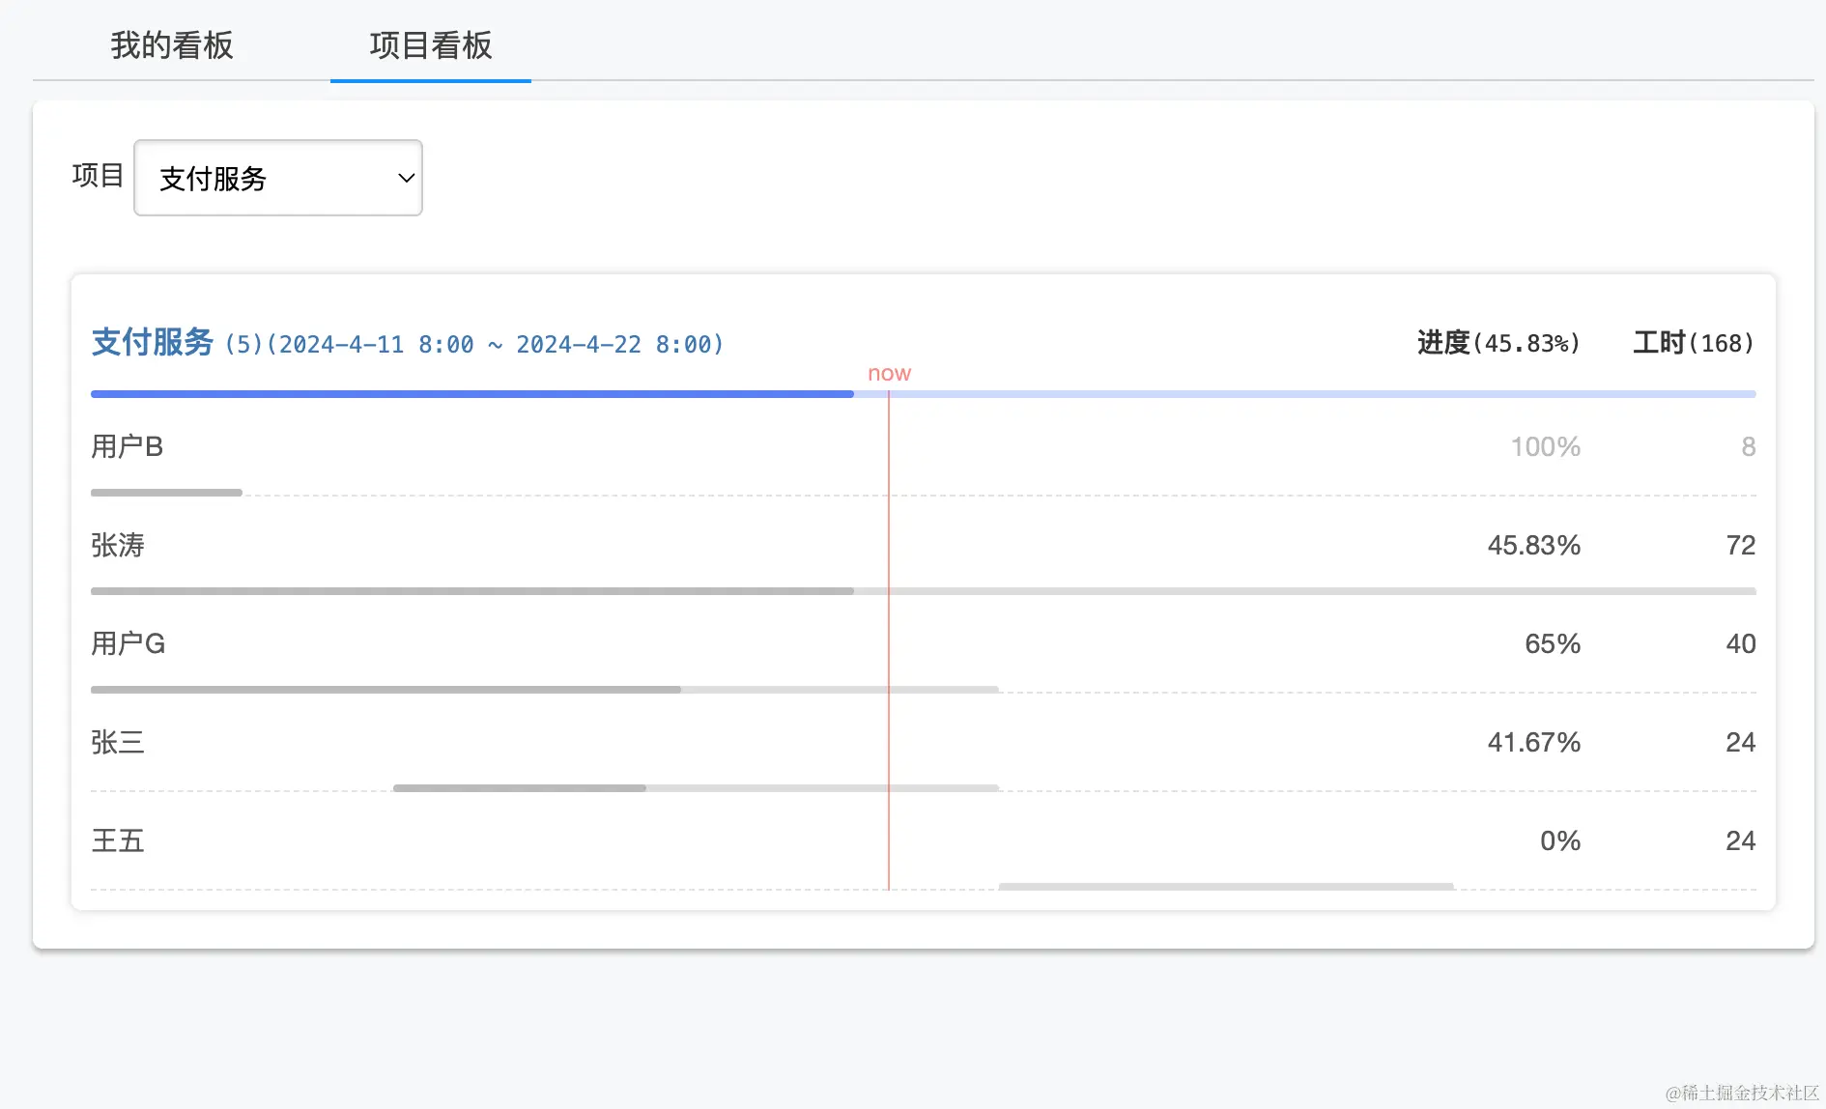The height and width of the screenshot is (1109, 1826).
Task: Click the 支付服务 project title link
Action: pyautogui.click(x=152, y=342)
